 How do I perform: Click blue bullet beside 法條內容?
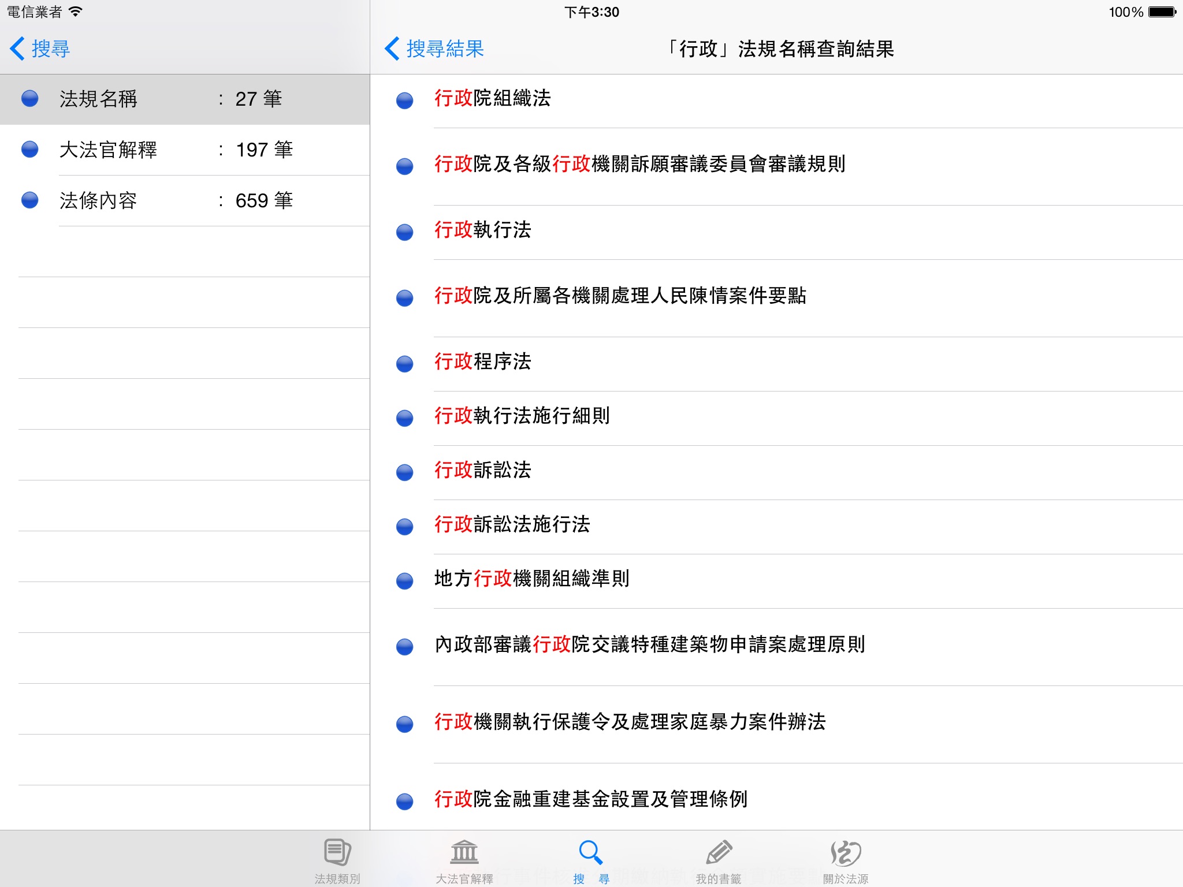pos(30,200)
